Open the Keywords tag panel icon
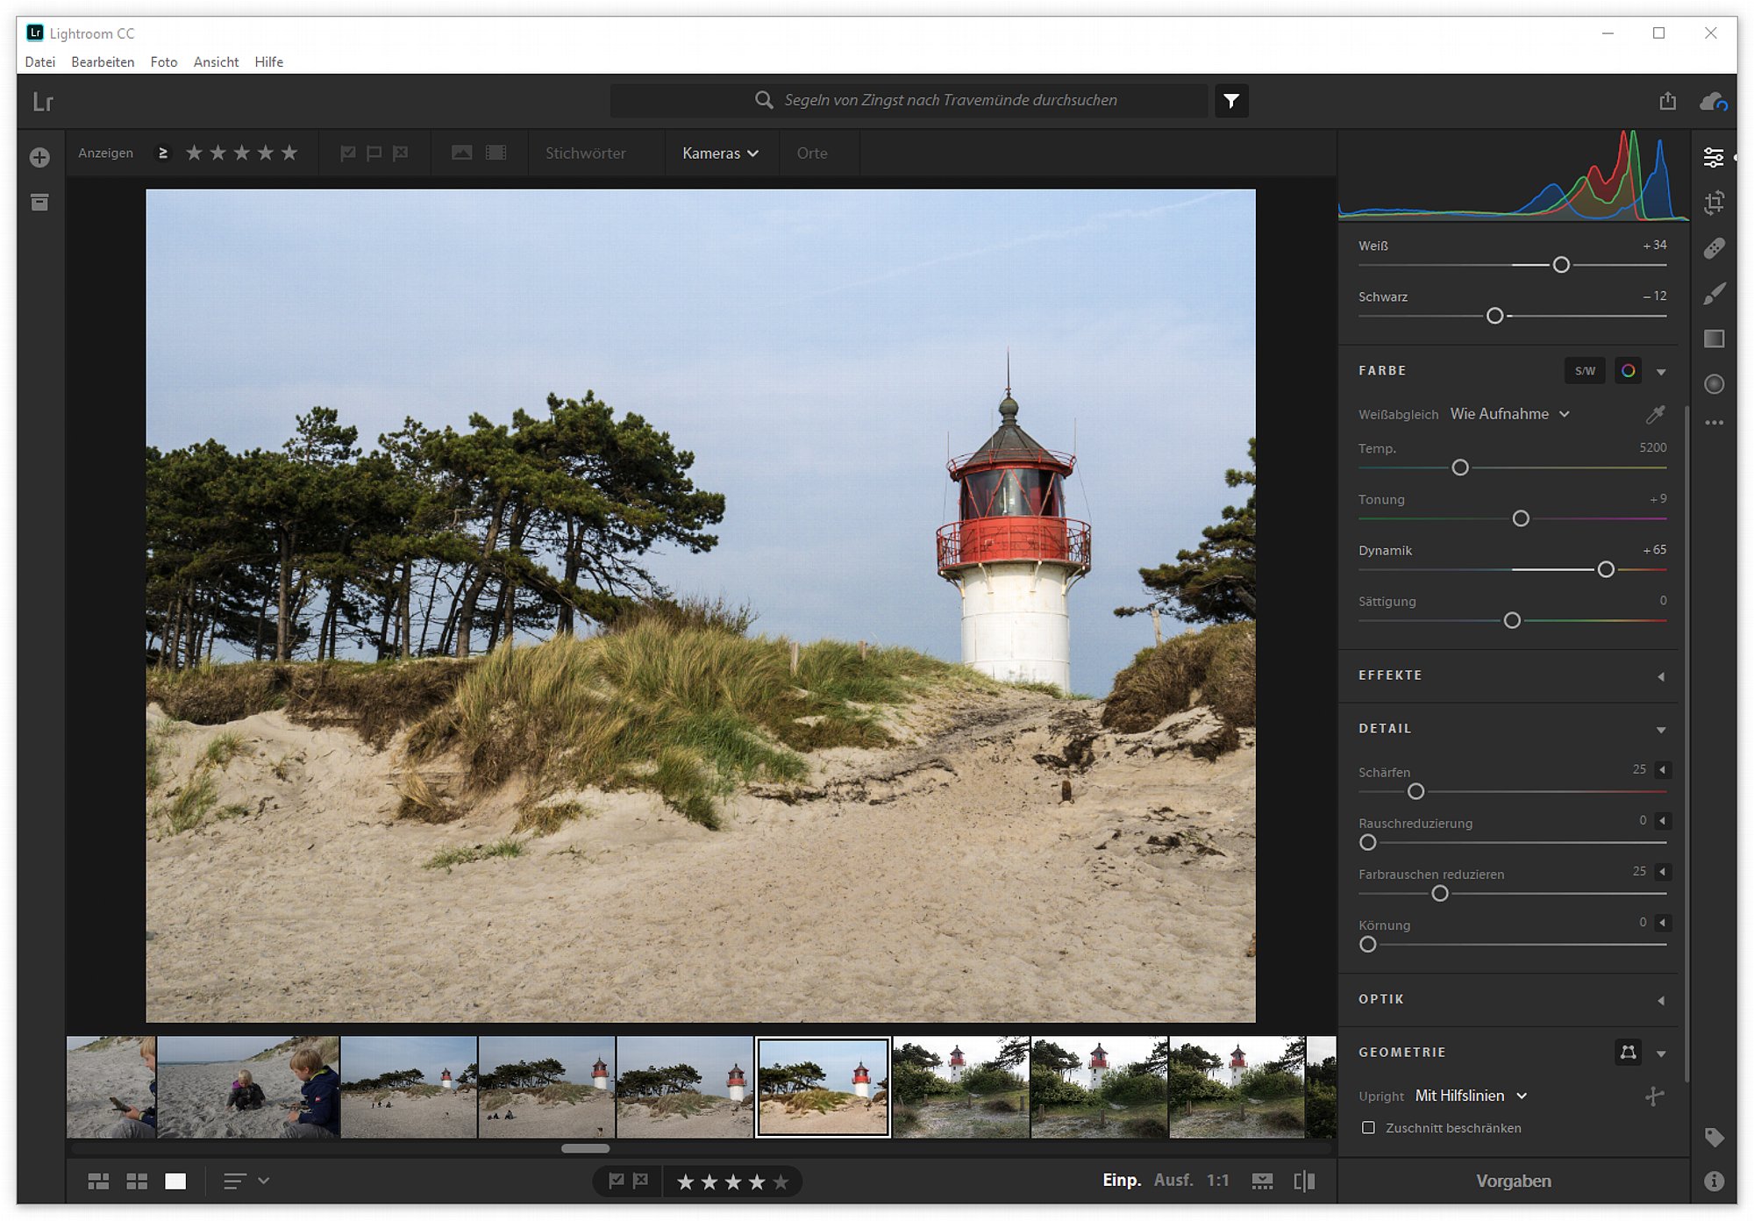 (x=1714, y=1138)
